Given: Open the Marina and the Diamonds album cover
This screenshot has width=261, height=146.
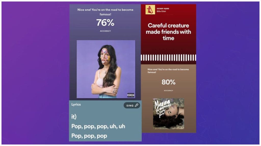Looking at the screenshot, I should [x=169, y=114].
